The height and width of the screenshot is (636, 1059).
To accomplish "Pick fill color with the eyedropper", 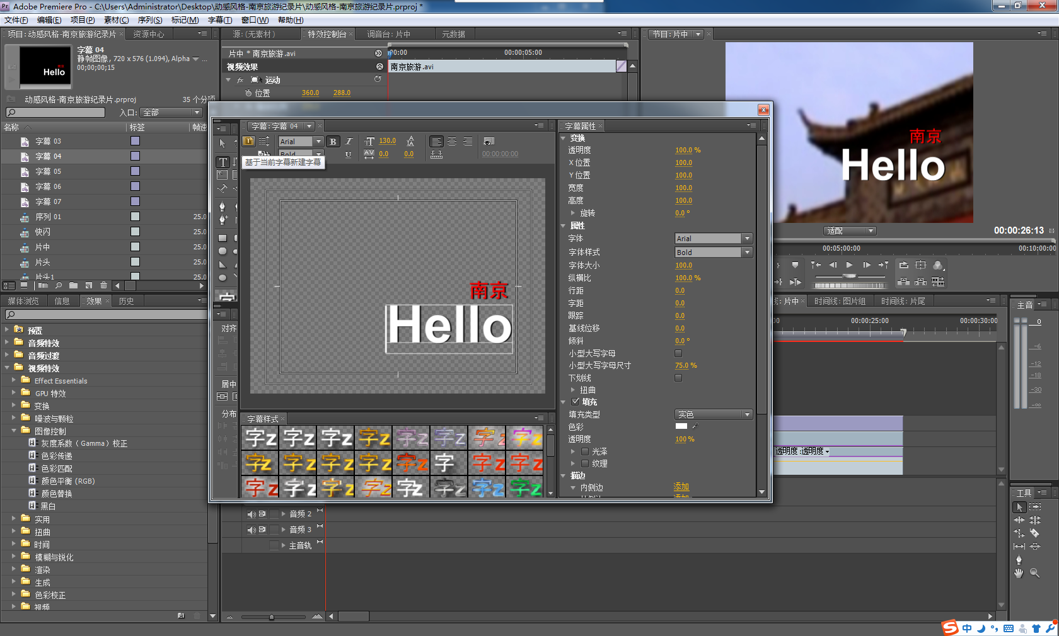I will [695, 426].
